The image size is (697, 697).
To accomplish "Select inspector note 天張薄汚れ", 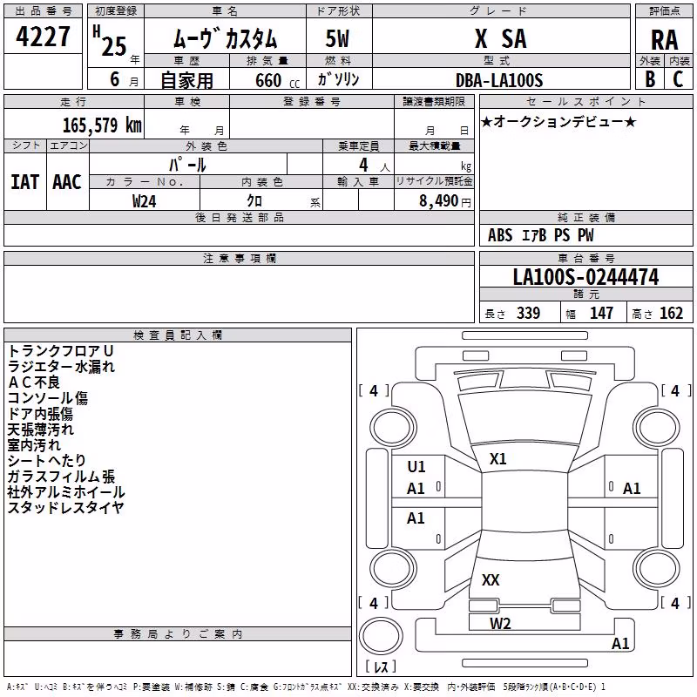I will point(40,430).
